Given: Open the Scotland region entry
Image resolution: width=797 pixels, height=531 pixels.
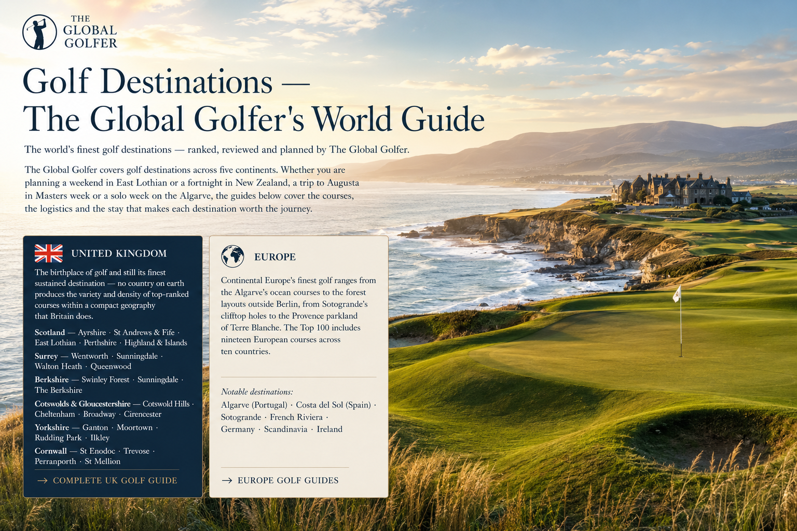Looking at the screenshot, I should [50, 332].
